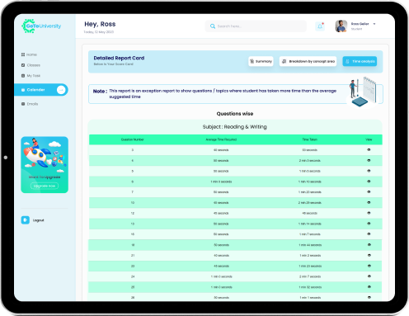Click the Breakdown by concept area icon
Screen dimensions: 409x316
click(284, 61)
